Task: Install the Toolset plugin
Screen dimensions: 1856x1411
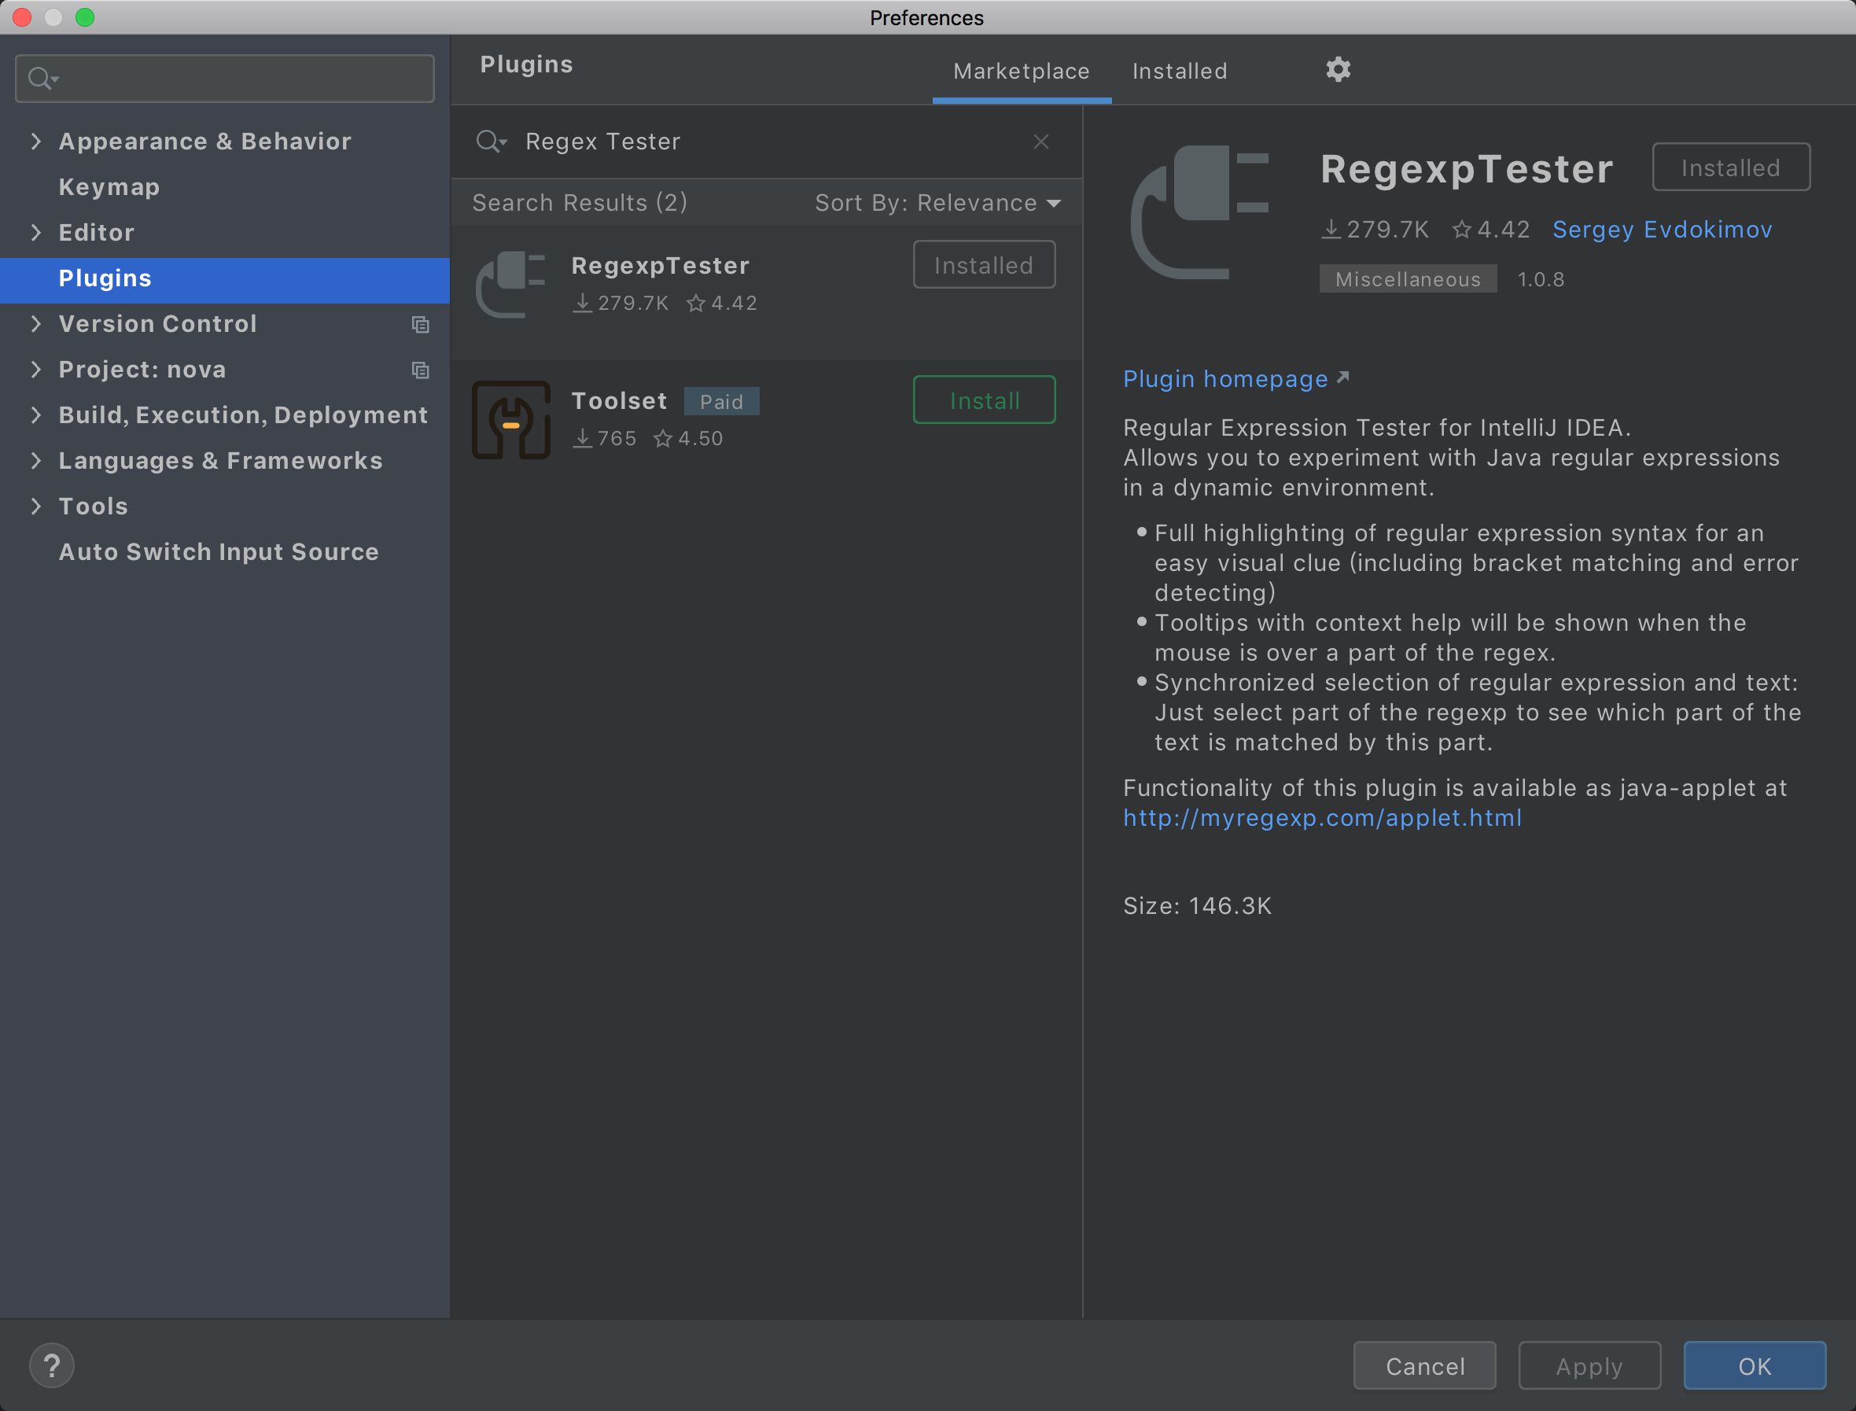Action: coord(985,400)
